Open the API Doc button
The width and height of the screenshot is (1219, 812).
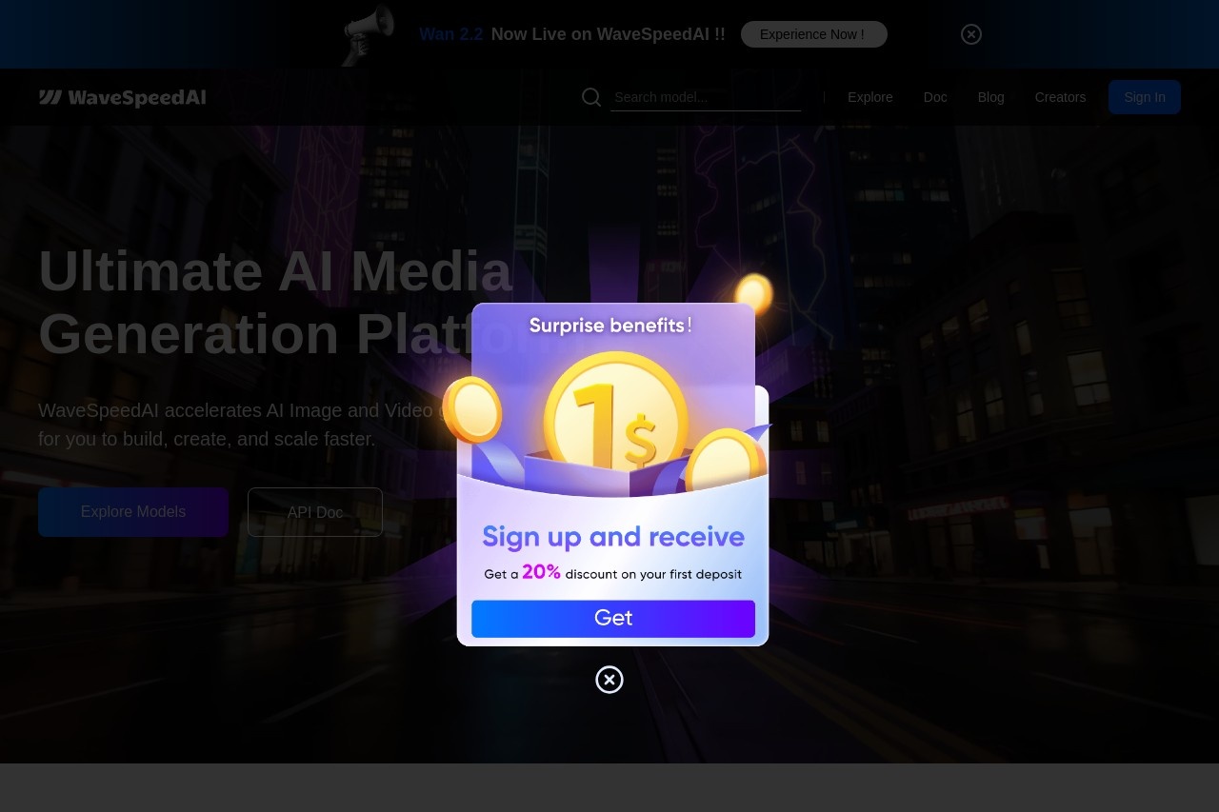(x=315, y=512)
